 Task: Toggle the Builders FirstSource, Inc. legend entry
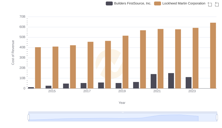pos(128,3)
